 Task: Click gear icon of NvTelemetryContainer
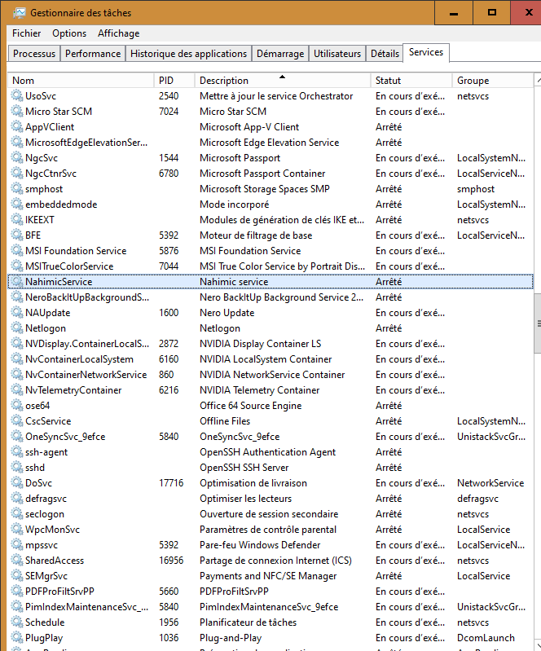(17, 389)
